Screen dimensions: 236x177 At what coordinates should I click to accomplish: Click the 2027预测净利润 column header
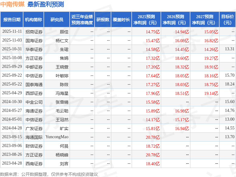(x=205, y=20)
